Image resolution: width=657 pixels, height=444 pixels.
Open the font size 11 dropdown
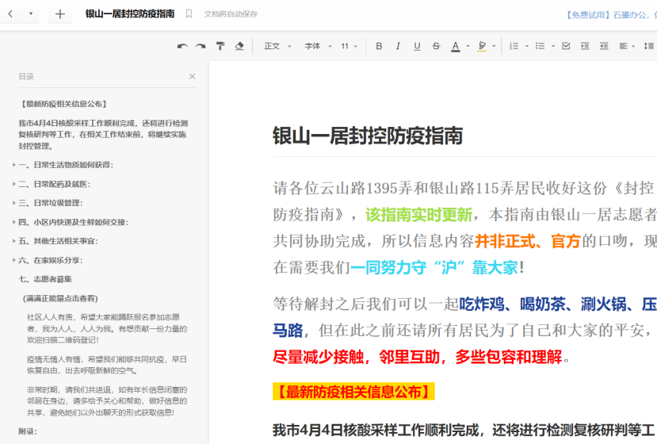(349, 46)
